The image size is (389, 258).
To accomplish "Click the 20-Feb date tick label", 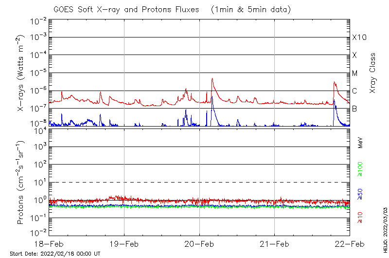I will 199,244.
